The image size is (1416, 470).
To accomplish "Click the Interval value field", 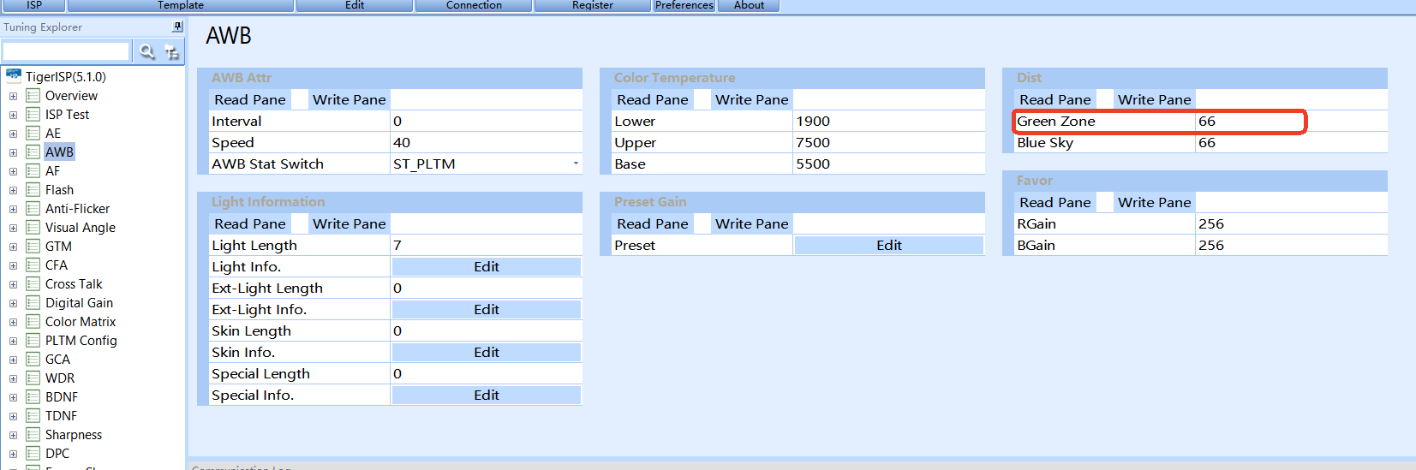I will 487,121.
